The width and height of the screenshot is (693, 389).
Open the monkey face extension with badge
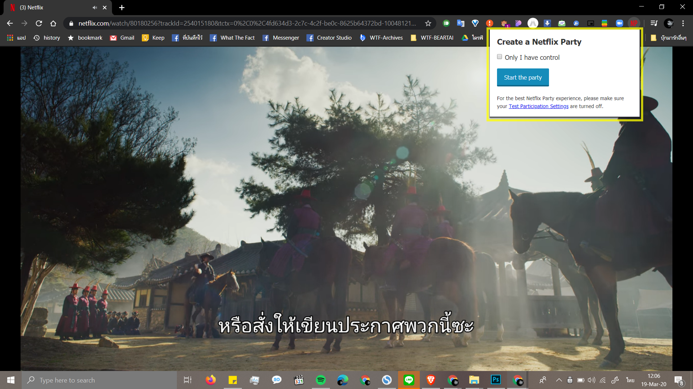coord(504,23)
